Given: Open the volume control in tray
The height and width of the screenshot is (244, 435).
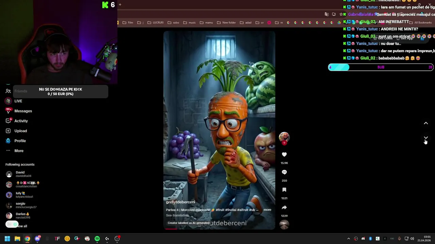Looking at the screenshot, I should tap(412, 239).
